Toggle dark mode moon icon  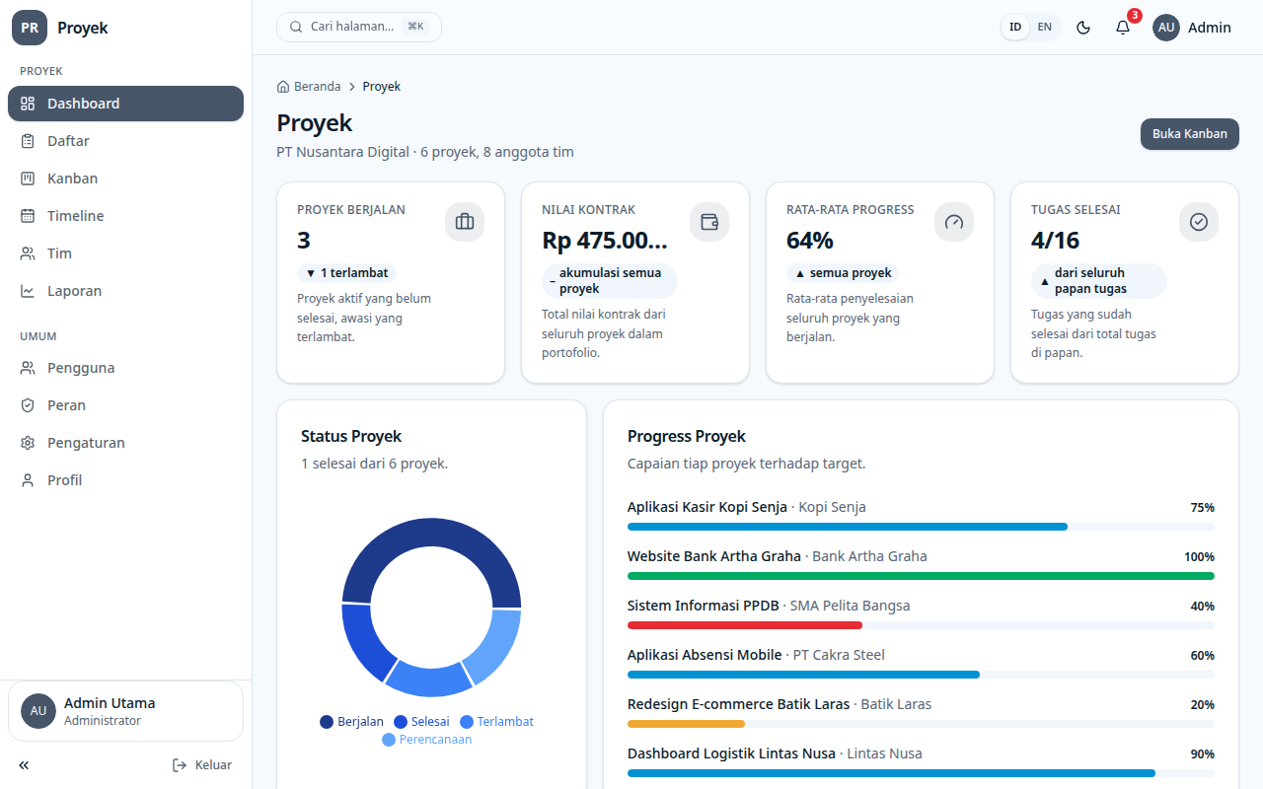click(x=1083, y=28)
